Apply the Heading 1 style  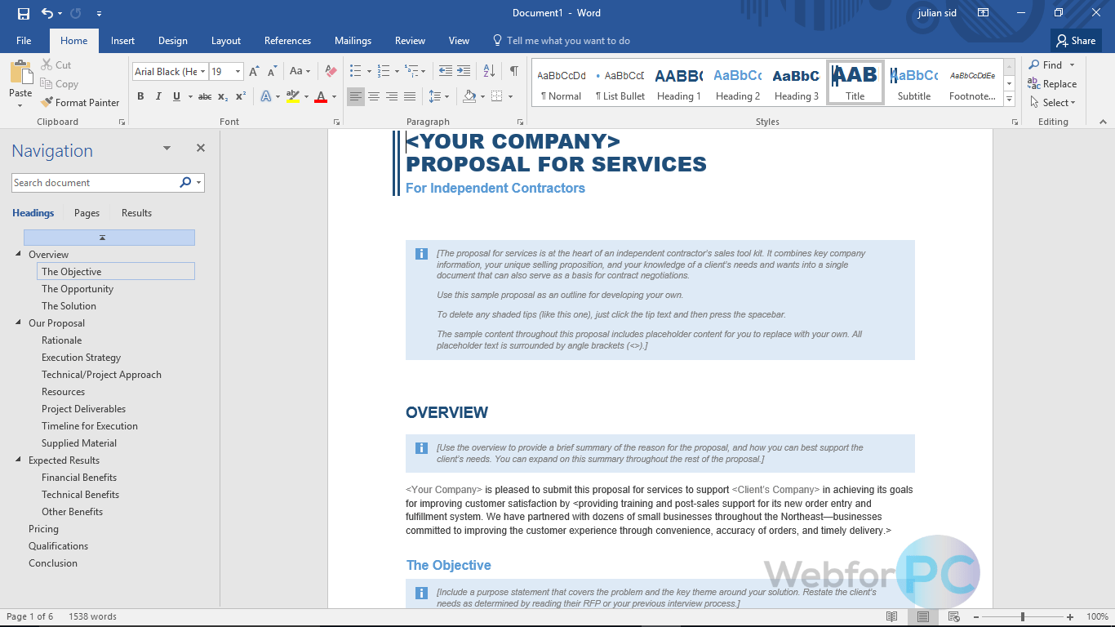coord(679,82)
